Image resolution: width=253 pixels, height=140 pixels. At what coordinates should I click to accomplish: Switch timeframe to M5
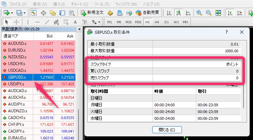[x=119, y=22]
